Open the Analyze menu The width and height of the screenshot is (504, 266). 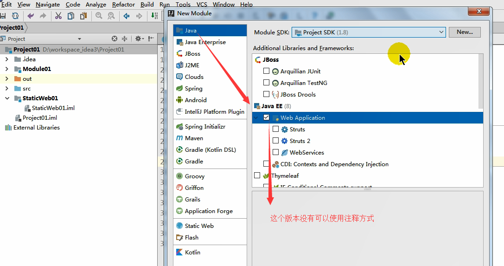(96, 4)
